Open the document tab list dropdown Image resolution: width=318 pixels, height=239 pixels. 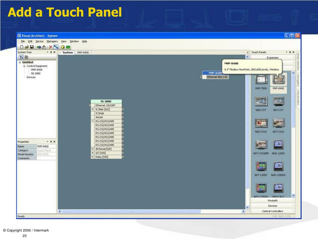(248, 52)
